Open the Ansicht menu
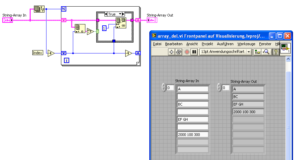The height and width of the screenshot is (160, 295). click(x=192, y=44)
